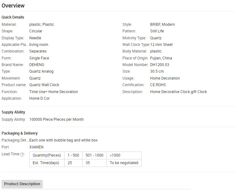Click the Quick Details section title
The height and width of the screenshot is (194, 238).
13,17
